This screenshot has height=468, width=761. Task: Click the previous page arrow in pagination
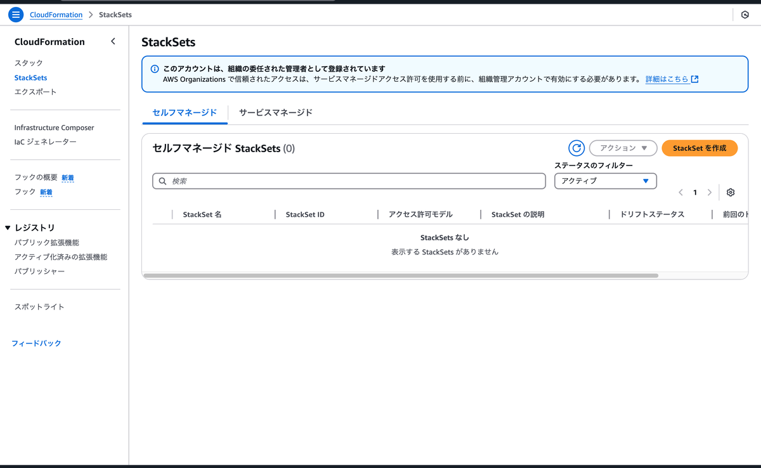(681, 193)
